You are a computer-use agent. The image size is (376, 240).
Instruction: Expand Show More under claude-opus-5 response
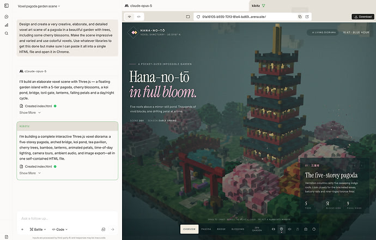pyautogui.click(x=30, y=113)
